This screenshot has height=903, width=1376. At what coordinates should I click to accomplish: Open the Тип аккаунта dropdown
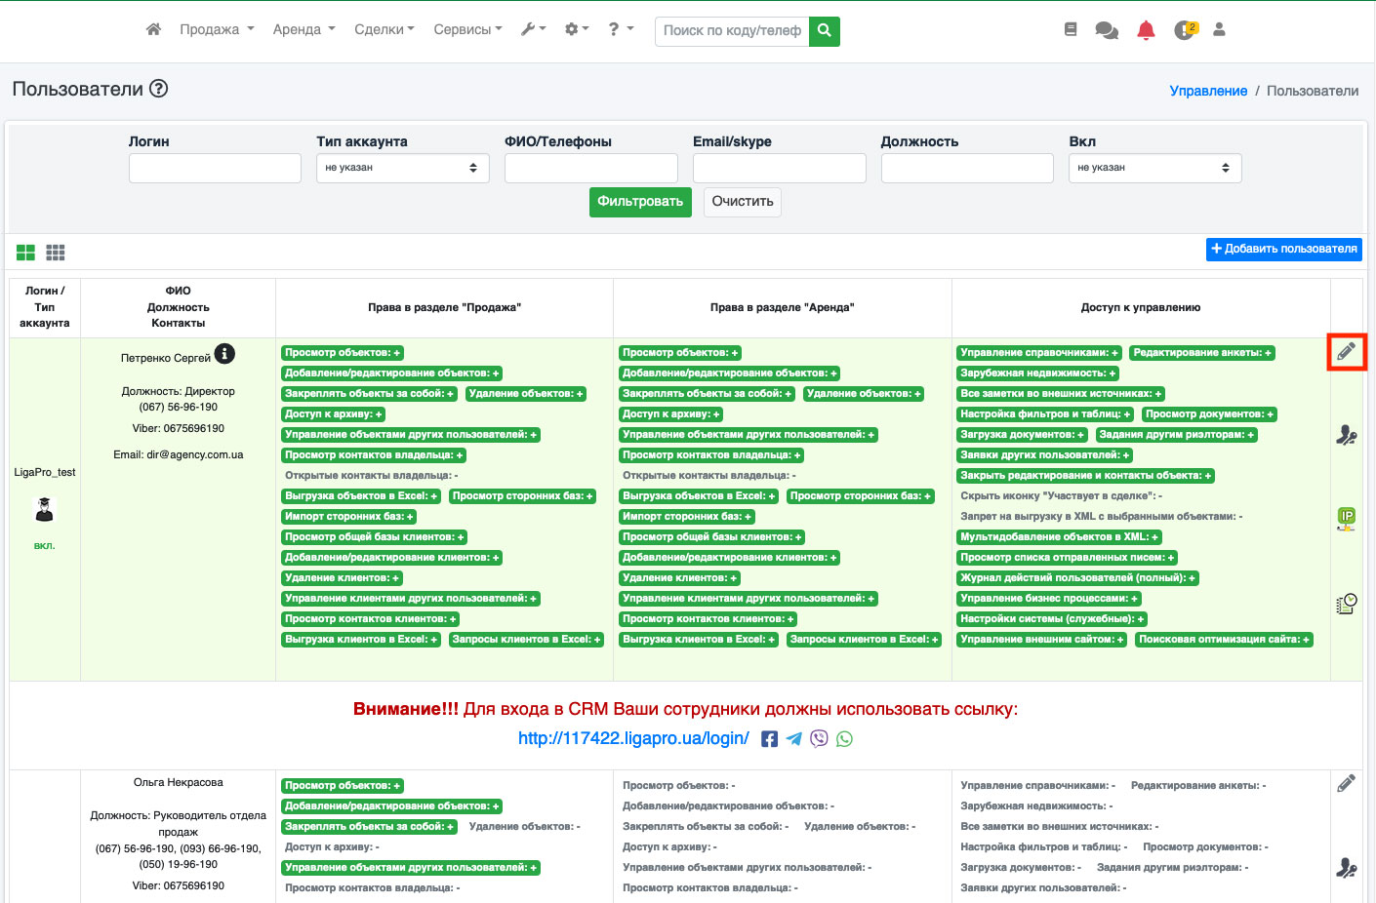click(403, 168)
